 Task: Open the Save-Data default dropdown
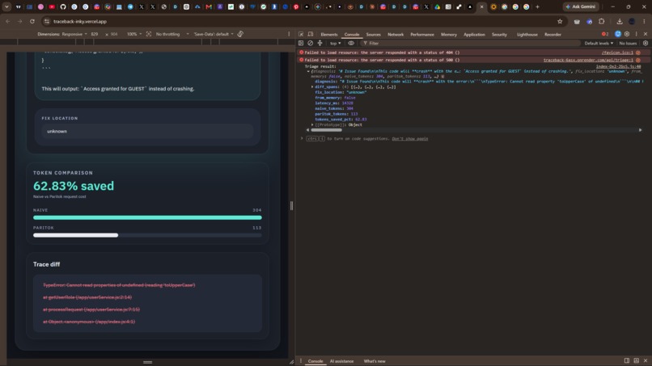coord(214,34)
